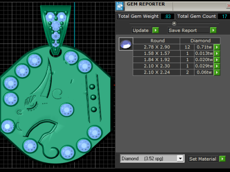Select the 1.58 X 1.57 size cell
Screen dimensions: 230x172
coord(156,54)
